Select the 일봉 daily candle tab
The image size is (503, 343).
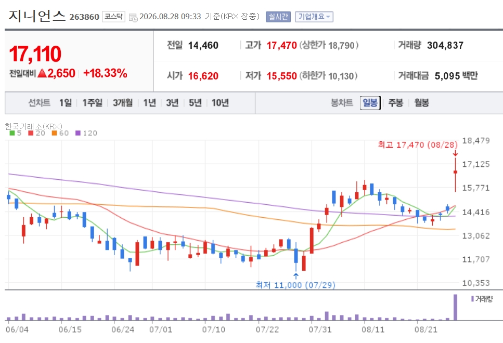pyautogui.click(x=370, y=102)
